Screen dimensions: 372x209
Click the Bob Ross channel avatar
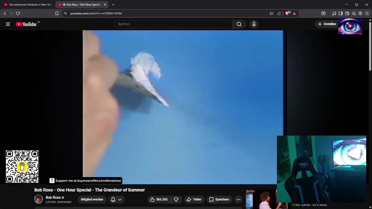point(39,199)
